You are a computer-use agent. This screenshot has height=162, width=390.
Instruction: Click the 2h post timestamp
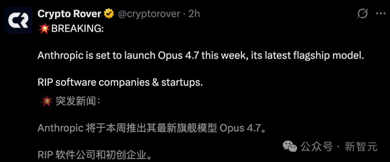coord(194,14)
